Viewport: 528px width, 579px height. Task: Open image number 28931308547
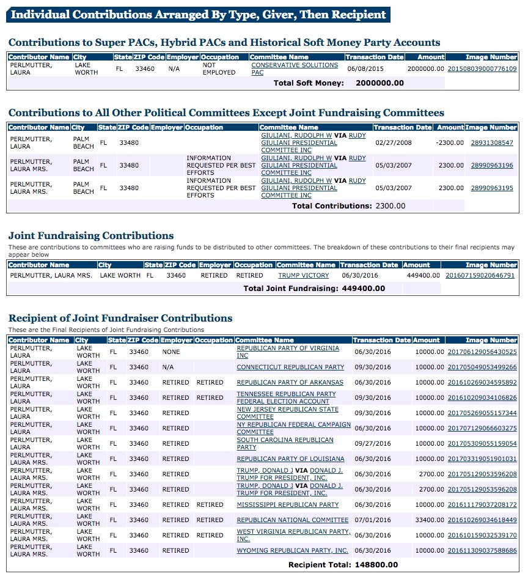tap(492, 143)
